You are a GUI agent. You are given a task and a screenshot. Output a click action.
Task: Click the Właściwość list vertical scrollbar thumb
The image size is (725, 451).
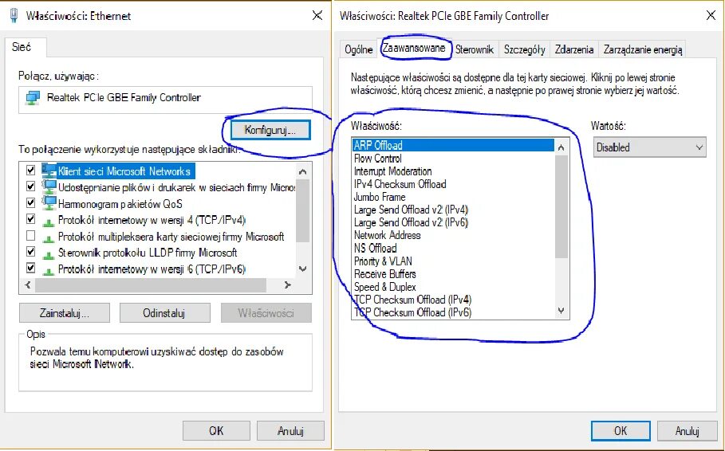[561, 207]
